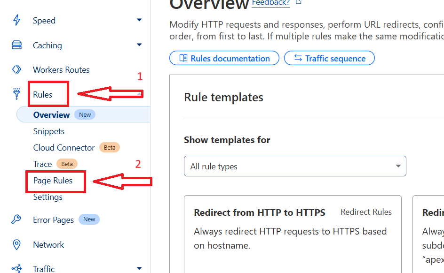Open the All rule types dropdown
The height and width of the screenshot is (273, 444).
pyautogui.click(x=295, y=166)
